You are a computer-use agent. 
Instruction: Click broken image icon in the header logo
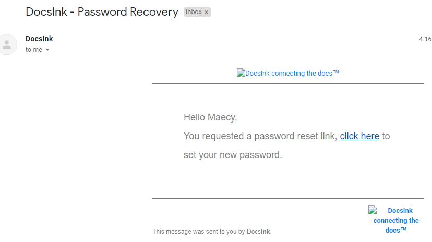tap(241, 72)
